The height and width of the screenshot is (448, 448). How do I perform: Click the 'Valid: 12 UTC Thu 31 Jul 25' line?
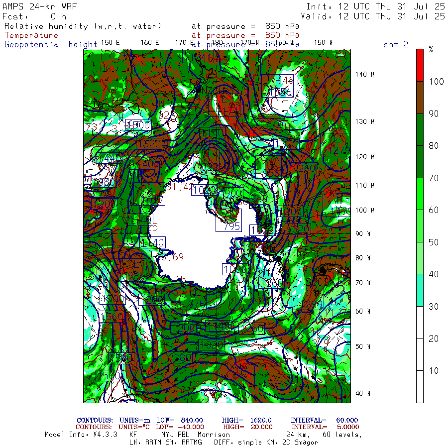(x=372, y=16)
